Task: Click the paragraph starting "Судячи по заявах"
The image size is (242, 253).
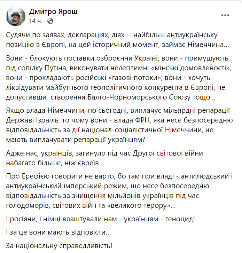Action: (118, 40)
